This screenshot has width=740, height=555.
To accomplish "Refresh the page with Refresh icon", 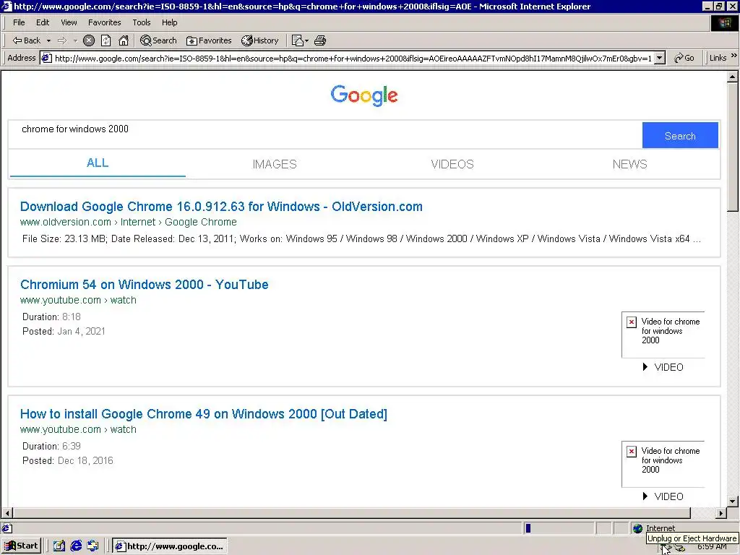I will coord(106,40).
